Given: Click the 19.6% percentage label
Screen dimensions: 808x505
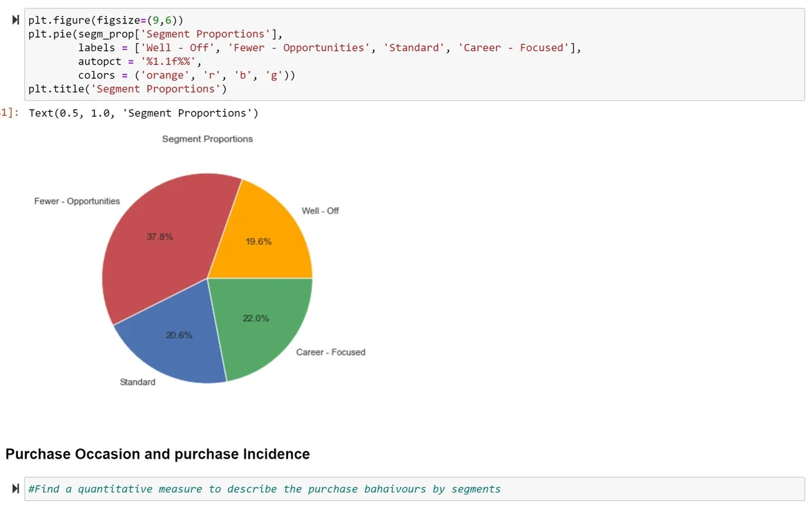Looking at the screenshot, I should point(259,241).
